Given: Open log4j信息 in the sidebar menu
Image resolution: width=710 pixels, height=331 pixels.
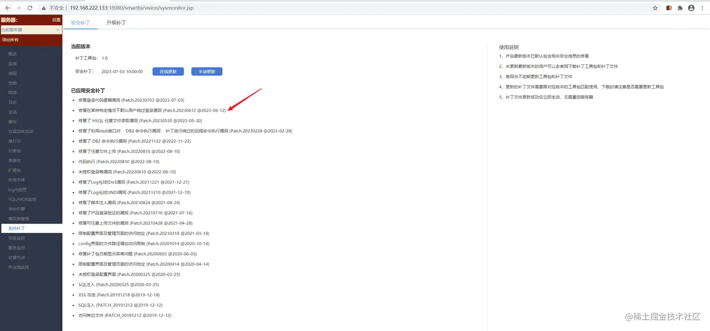Looking at the screenshot, I should (x=18, y=190).
